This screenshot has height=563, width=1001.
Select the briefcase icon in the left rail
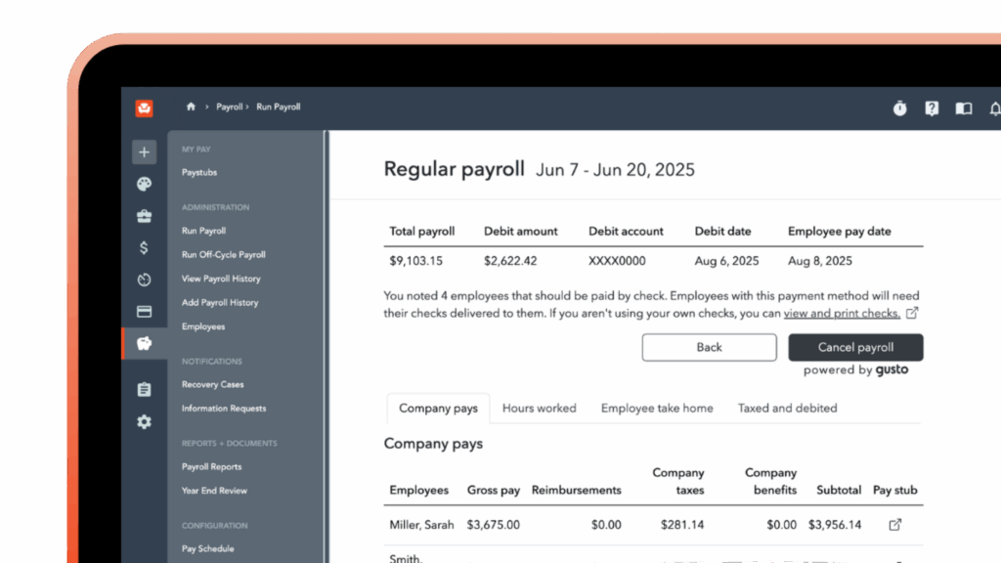click(143, 215)
